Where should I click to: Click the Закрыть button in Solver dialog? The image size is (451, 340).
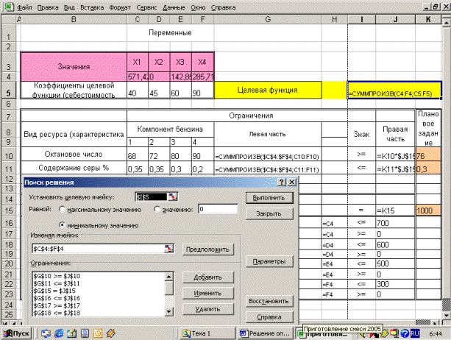tap(269, 213)
